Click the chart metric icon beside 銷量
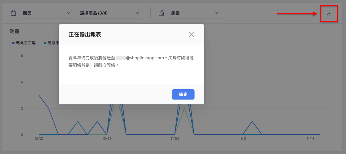The width and height of the screenshot is (346, 154). (161, 13)
